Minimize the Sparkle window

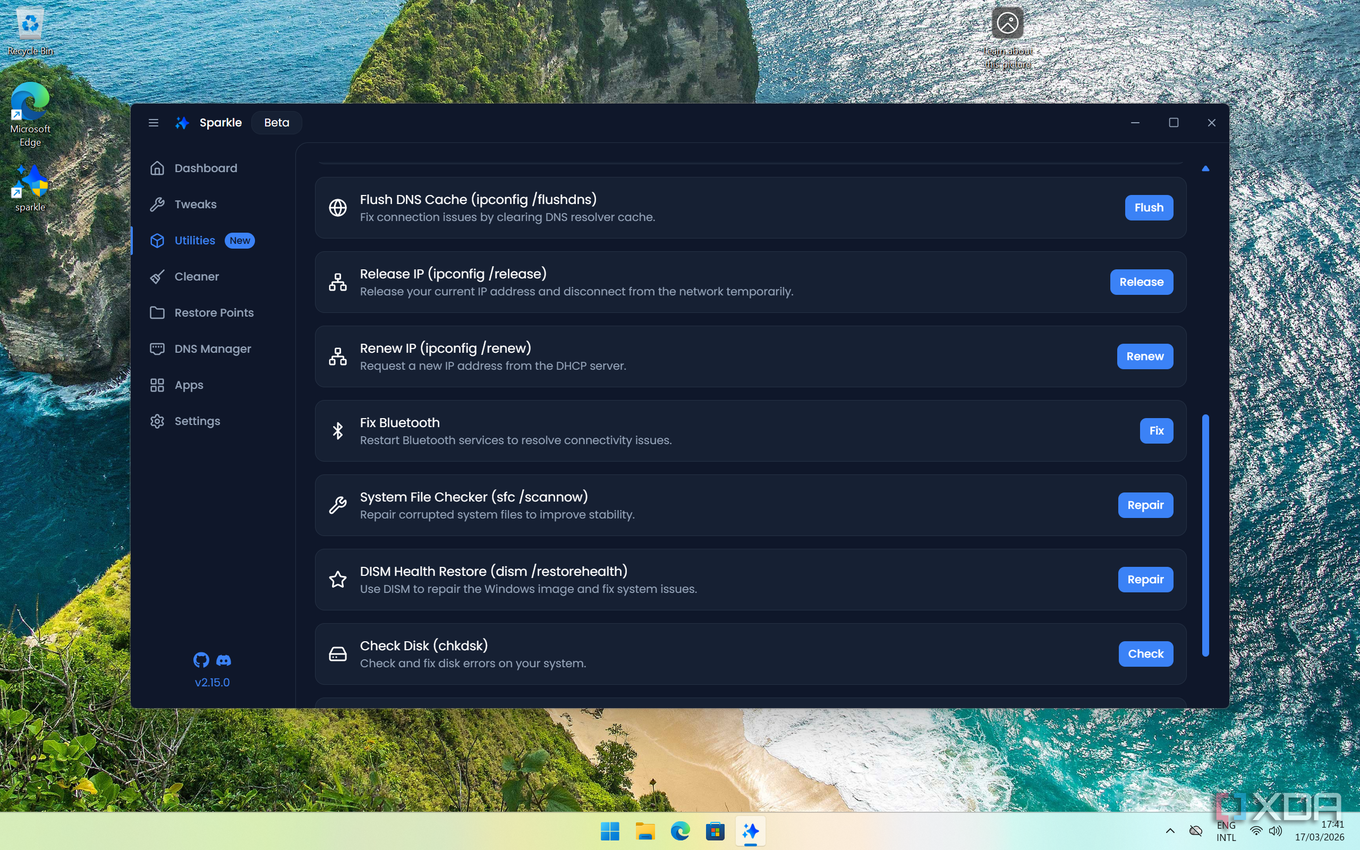pyautogui.click(x=1135, y=123)
